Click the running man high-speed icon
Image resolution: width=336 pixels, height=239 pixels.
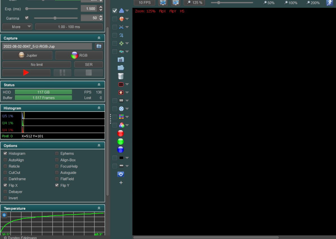tap(330, 3)
